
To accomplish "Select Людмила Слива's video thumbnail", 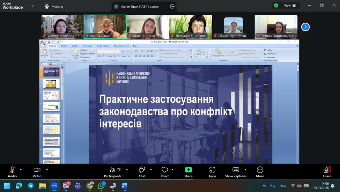I will point(105,27).
